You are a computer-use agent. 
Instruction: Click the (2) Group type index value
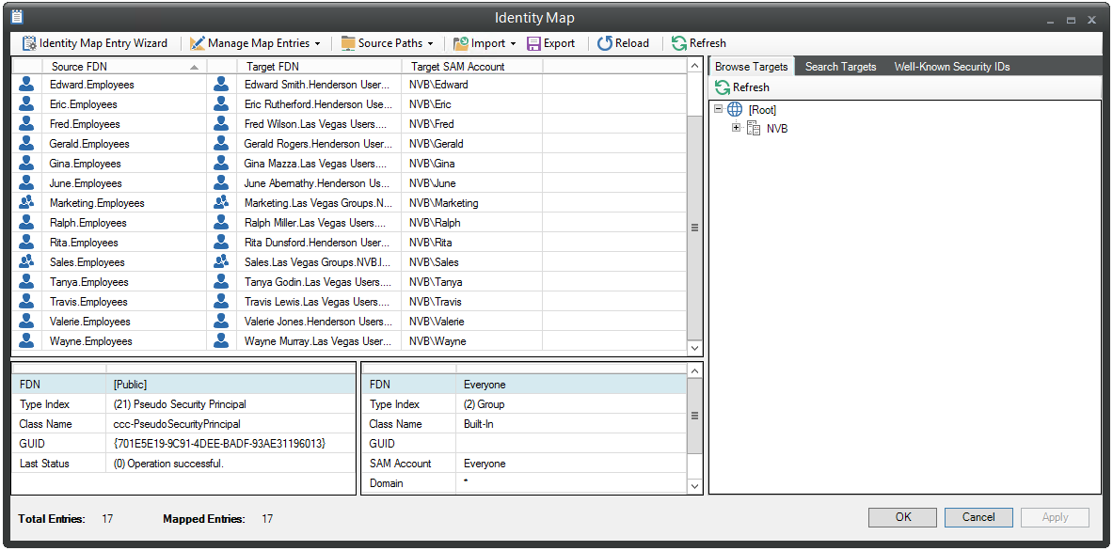pyautogui.click(x=485, y=404)
